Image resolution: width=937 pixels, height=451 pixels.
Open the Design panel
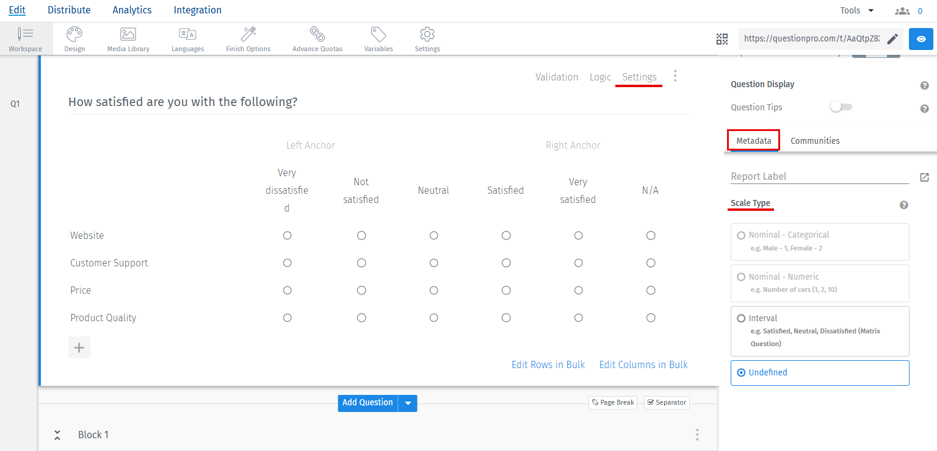point(74,38)
